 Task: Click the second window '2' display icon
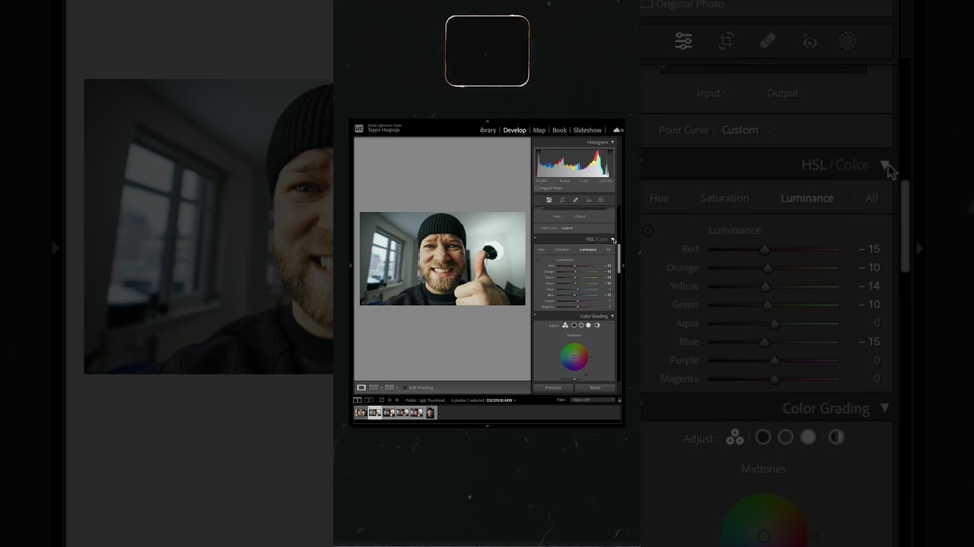pos(369,400)
